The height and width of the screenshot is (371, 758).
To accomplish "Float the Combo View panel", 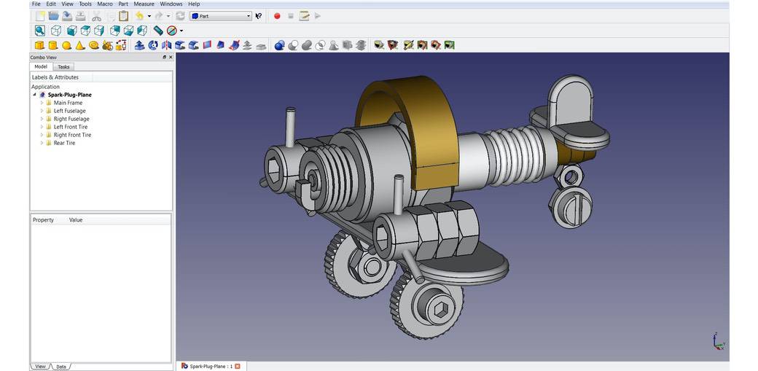I will [165, 57].
